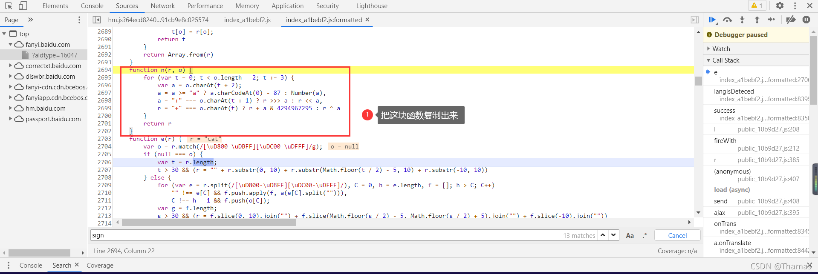818x274 pixels.
Task: Toggle regular expression search option
Action: [x=645, y=235]
